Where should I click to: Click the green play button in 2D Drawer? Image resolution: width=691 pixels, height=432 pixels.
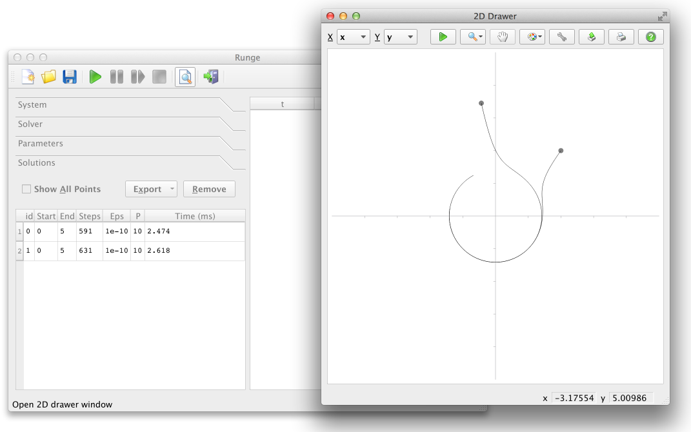(443, 37)
